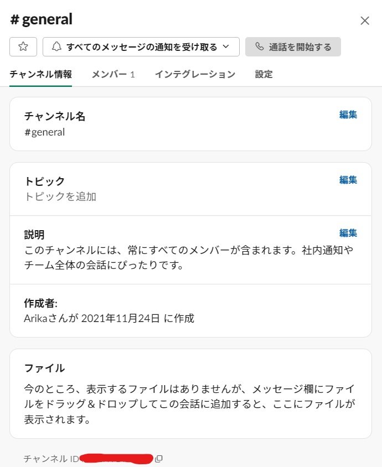Click トピックを追加 placeholder text
This screenshot has width=382, height=467.
point(60,196)
